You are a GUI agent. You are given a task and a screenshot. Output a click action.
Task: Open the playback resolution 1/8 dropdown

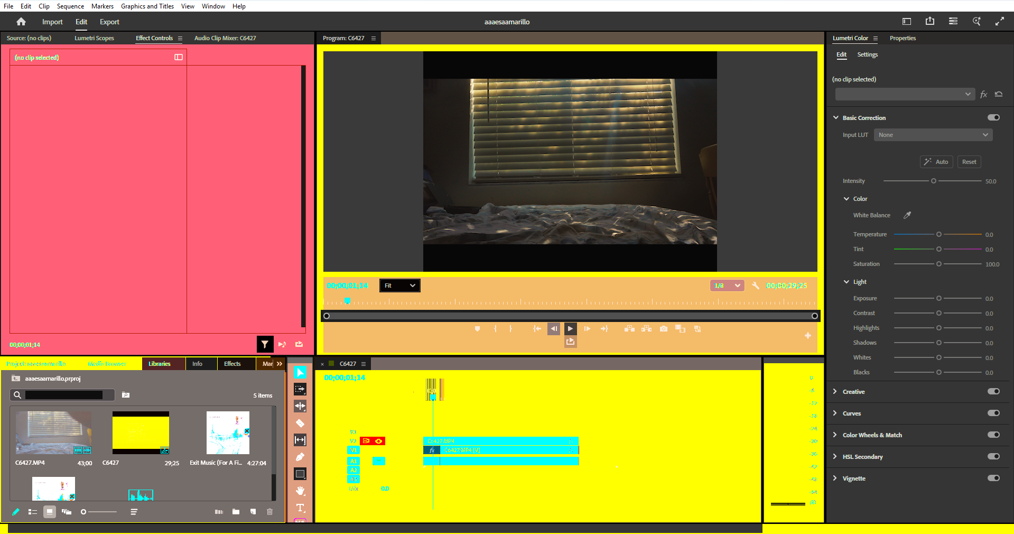click(727, 286)
